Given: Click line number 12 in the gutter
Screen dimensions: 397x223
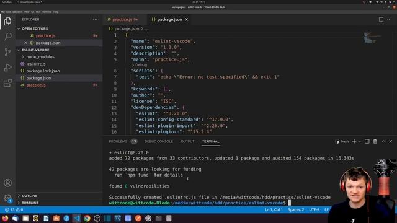Looking at the screenshot, I should pos(114,107).
